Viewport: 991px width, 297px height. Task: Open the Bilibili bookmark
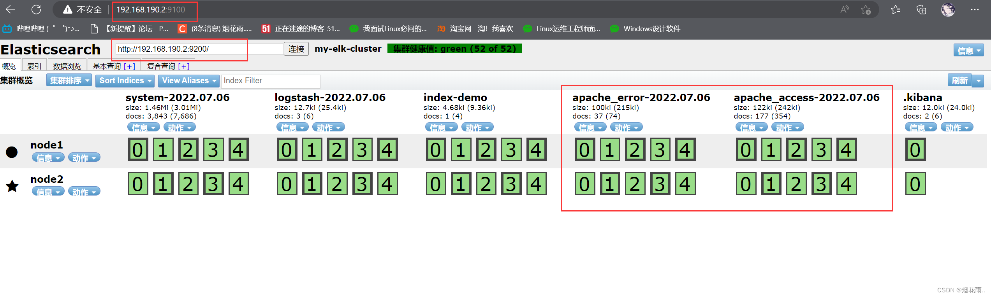pyautogui.click(x=41, y=28)
